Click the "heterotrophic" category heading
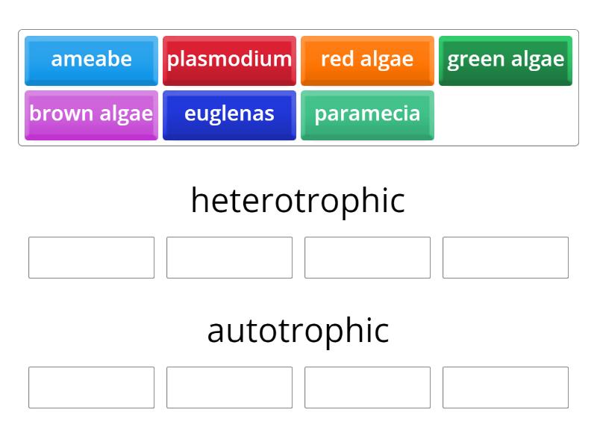The width and height of the screenshot is (597, 448). tap(298, 199)
